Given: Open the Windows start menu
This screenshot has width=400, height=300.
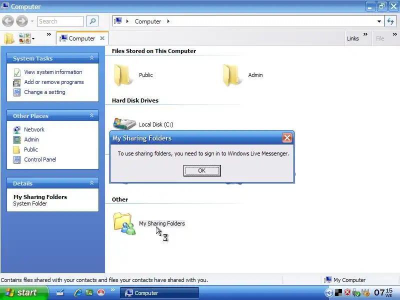Looking at the screenshot, I should click(23, 292).
